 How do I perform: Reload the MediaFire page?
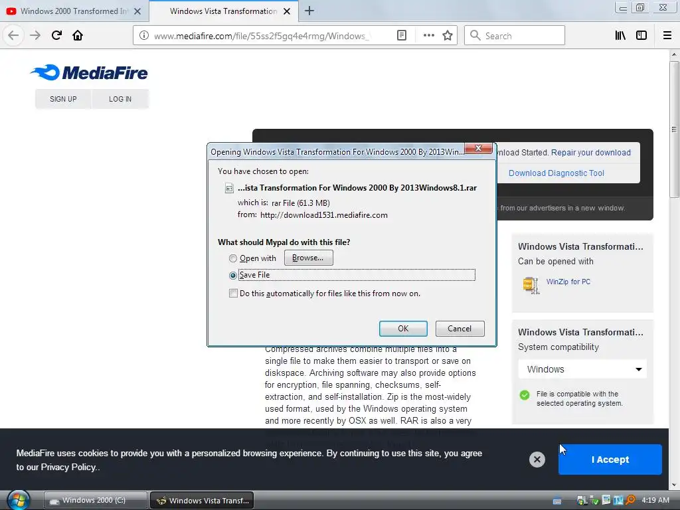tap(56, 35)
